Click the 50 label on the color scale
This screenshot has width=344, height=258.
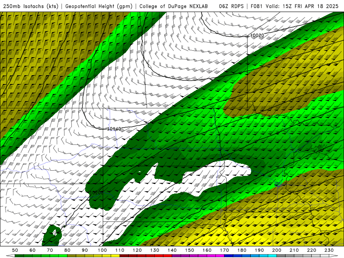(x=15, y=250)
